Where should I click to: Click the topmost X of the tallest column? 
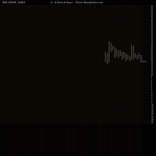[x=109, y=42]
